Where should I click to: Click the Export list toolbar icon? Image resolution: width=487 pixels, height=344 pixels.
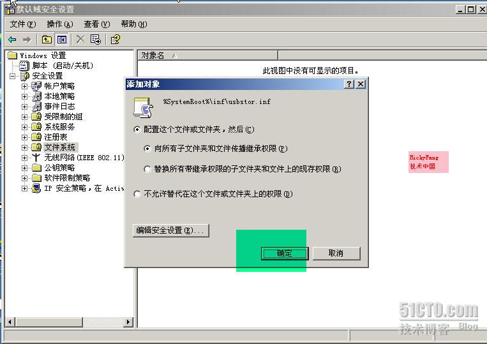click(96, 40)
